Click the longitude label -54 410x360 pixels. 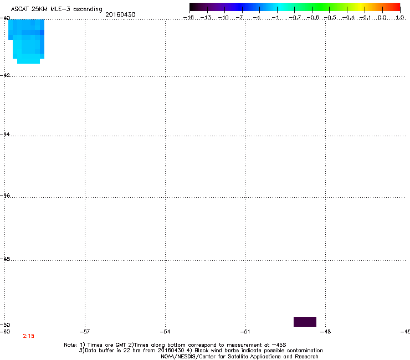pyautogui.click(x=165, y=332)
